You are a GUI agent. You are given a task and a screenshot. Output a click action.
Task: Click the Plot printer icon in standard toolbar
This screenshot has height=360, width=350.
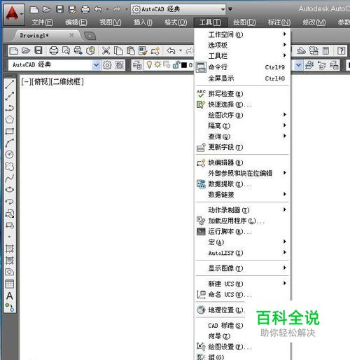(x=54, y=50)
